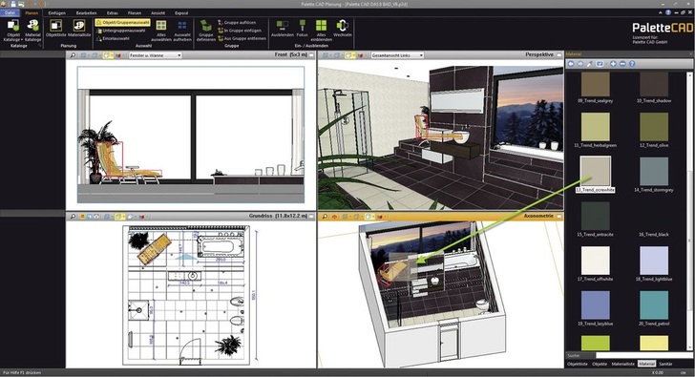The height and width of the screenshot is (377, 695).
Task: Click Aus Gruppe entfernen button
Action: pyautogui.click(x=242, y=38)
